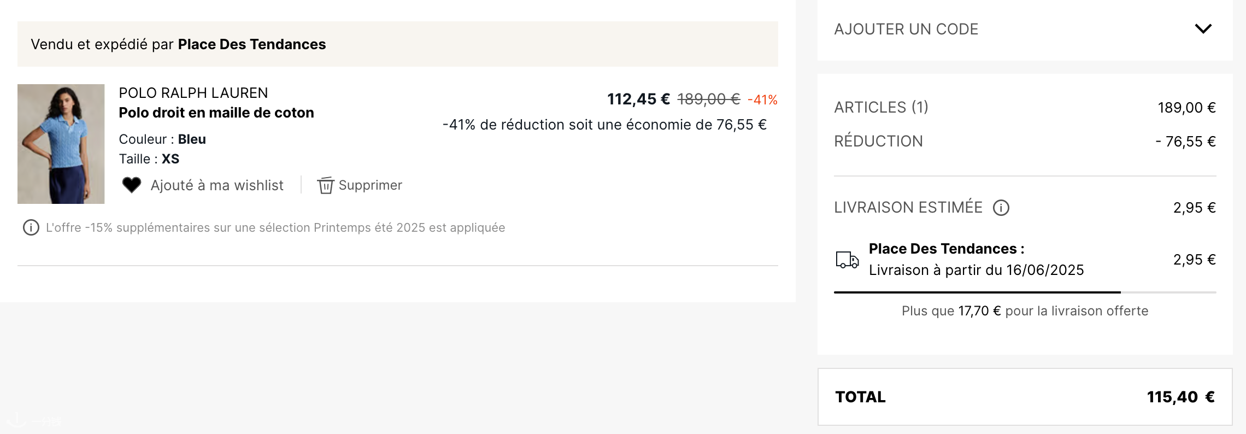
Task: Click the Livraison estimée info icon
Action: click(x=1001, y=208)
